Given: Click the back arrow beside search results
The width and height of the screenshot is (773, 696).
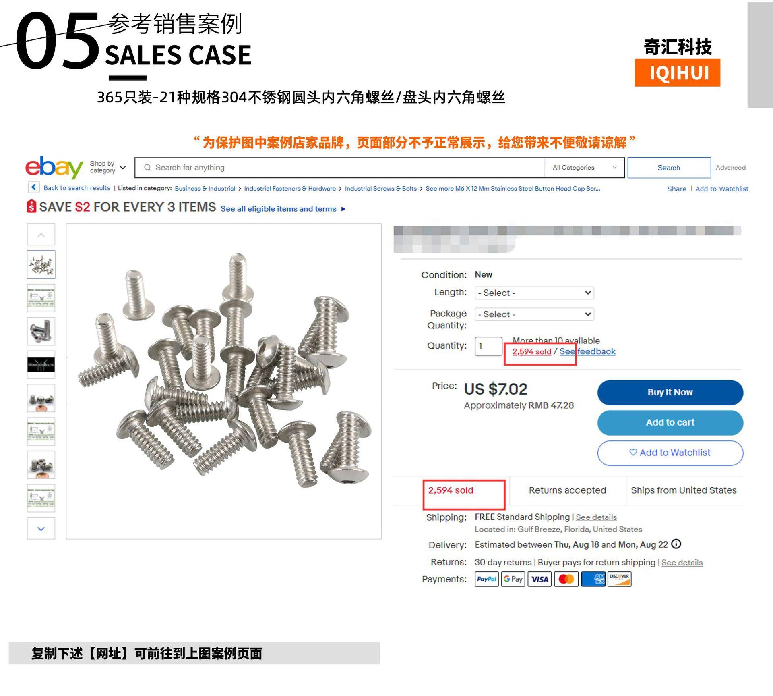Looking at the screenshot, I should (x=34, y=187).
